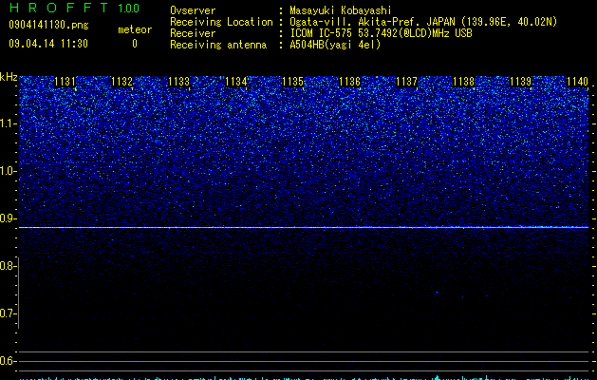Click the meteor count label

(x=135, y=29)
